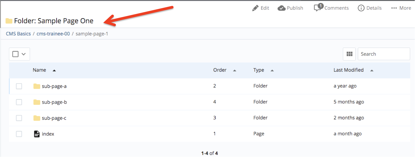Click the Publish cloud icon

pos(281,8)
